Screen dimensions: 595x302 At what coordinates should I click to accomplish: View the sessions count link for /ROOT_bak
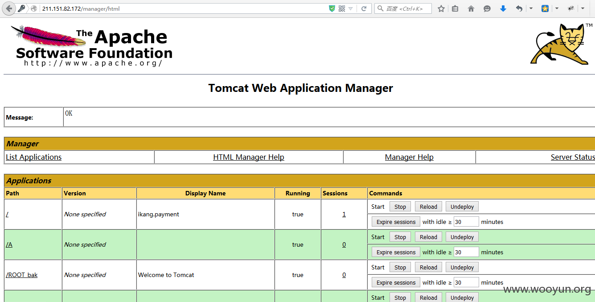click(344, 275)
